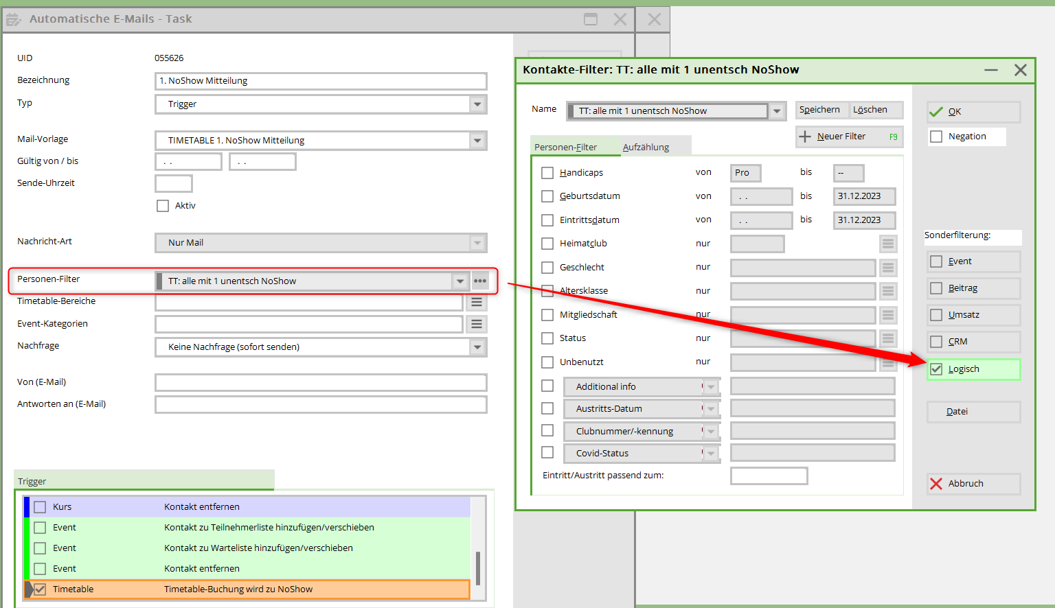This screenshot has height=608, width=1055.
Task: Open the Event-Kategorien list icon
Action: 477,324
